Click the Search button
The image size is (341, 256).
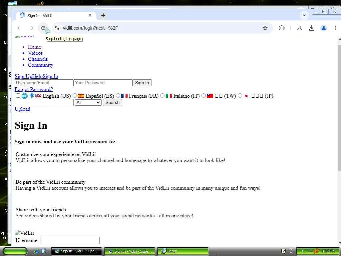pyautogui.click(x=113, y=103)
